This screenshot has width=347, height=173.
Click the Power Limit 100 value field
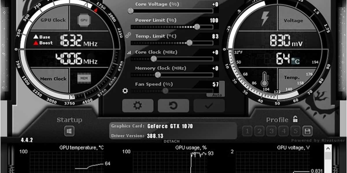pyautogui.click(x=214, y=20)
